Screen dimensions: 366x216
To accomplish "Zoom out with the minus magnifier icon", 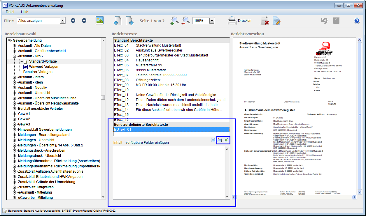I will click(186, 21).
